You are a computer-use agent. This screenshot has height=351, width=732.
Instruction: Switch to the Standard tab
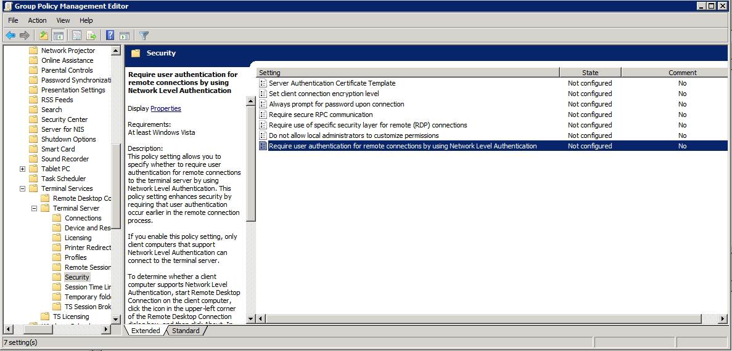click(186, 331)
